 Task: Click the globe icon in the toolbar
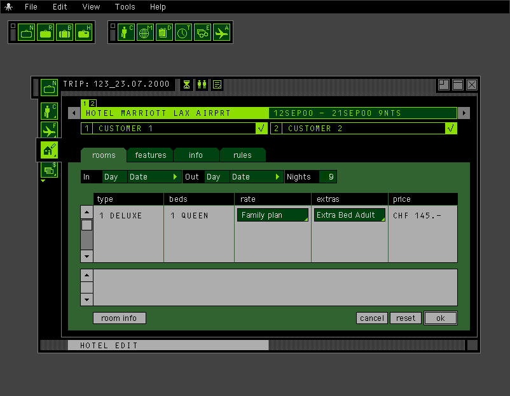[x=146, y=32]
